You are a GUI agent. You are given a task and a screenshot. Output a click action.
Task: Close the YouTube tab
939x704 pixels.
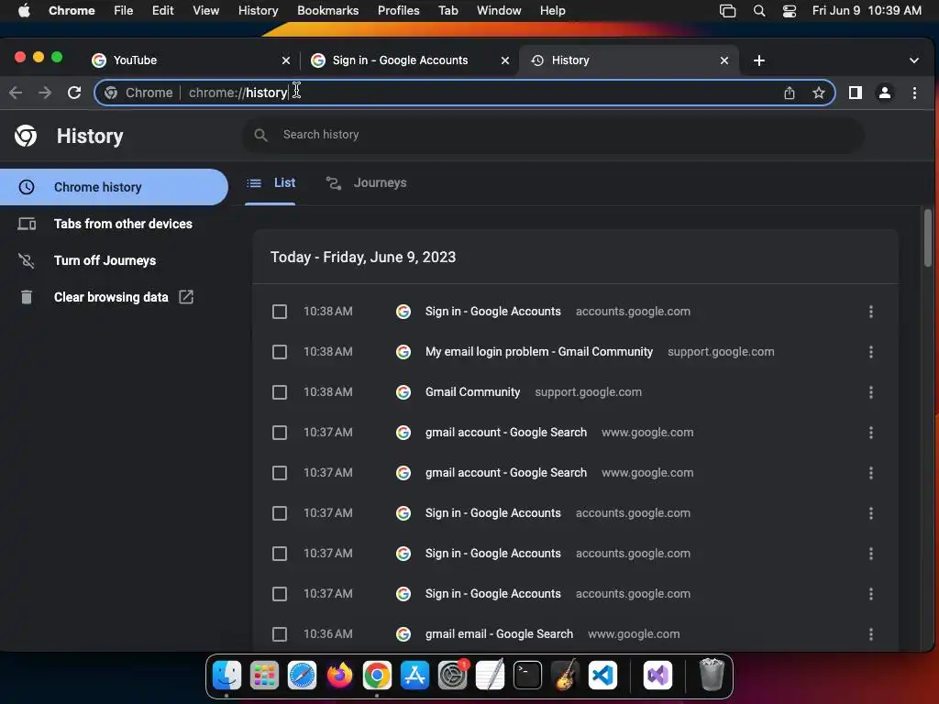286,60
